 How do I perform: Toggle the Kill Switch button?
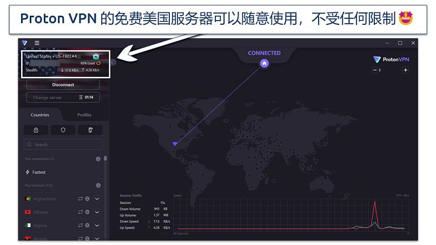pyautogui.click(x=90, y=130)
